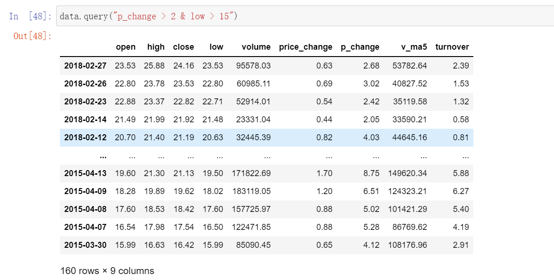554x280 pixels.
Task: Click the 'close' column header
Action: [x=183, y=47]
